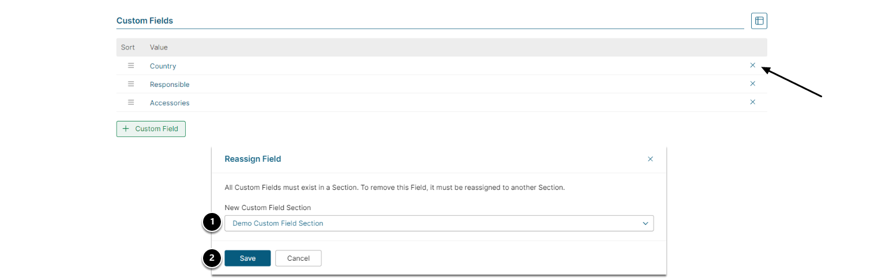Select the Accessories row sort handle
Screen dimensions: 885x278
131,102
